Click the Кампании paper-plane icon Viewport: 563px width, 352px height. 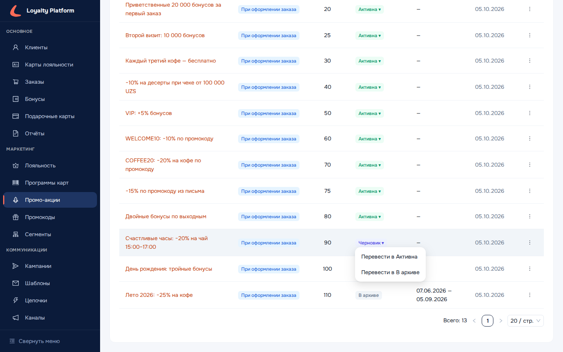coord(16,266)
